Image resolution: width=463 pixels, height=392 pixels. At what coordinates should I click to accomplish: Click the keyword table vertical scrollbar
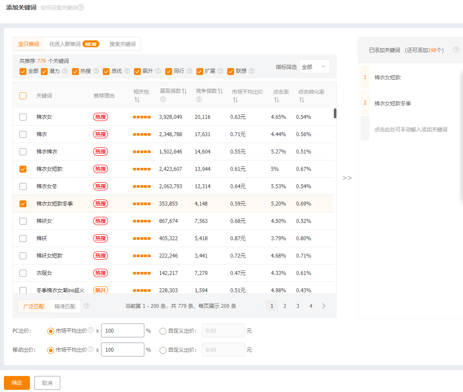tap(335, 113)
